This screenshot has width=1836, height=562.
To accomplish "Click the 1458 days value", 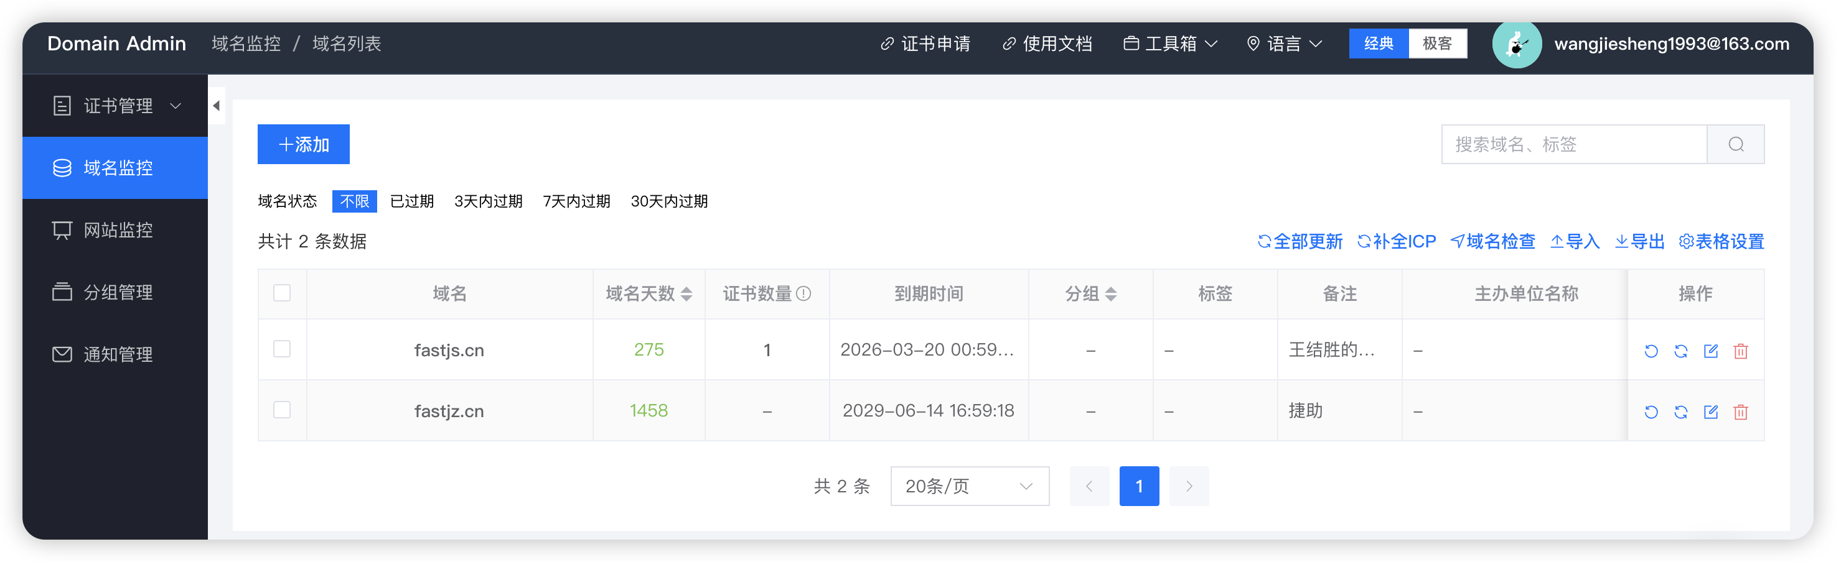I will 649,411.
